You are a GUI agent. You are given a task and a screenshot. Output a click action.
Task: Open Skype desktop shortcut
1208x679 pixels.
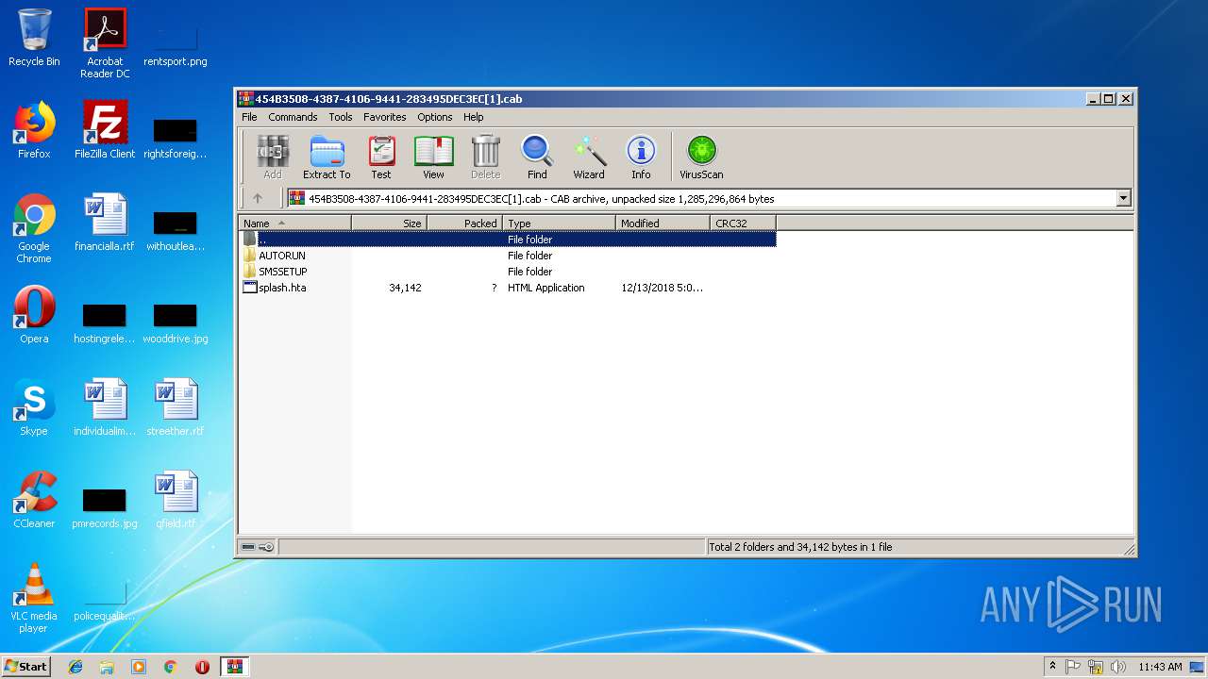click(x=34, y=407)
